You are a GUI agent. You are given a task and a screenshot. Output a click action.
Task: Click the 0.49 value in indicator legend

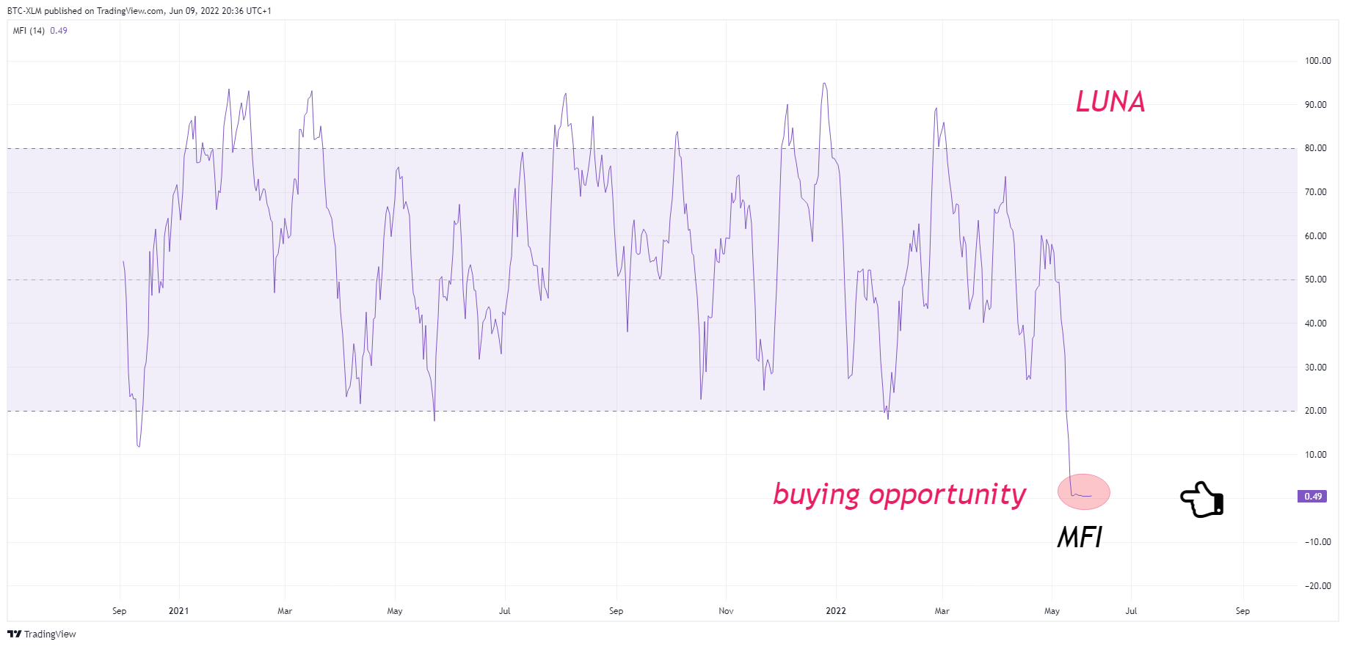(x=59, y=31)
